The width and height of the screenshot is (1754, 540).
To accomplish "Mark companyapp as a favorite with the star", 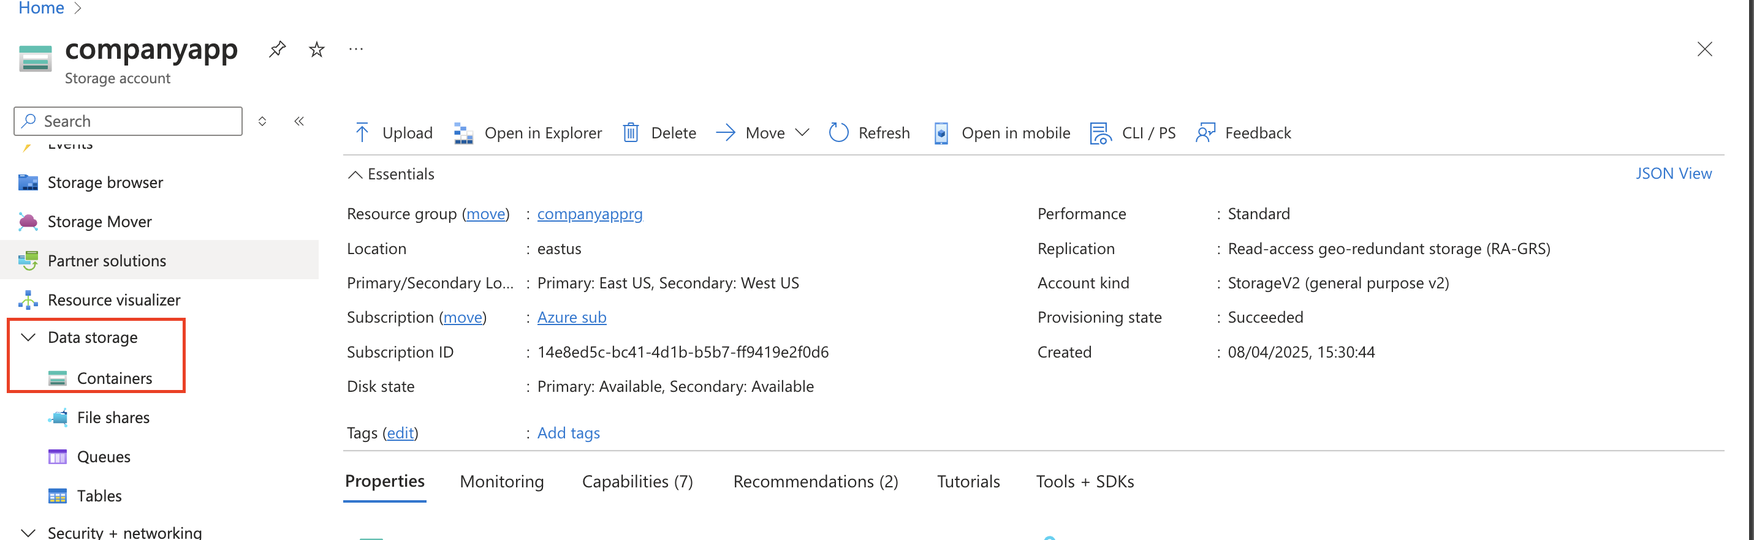I will (x=317, y=50).
